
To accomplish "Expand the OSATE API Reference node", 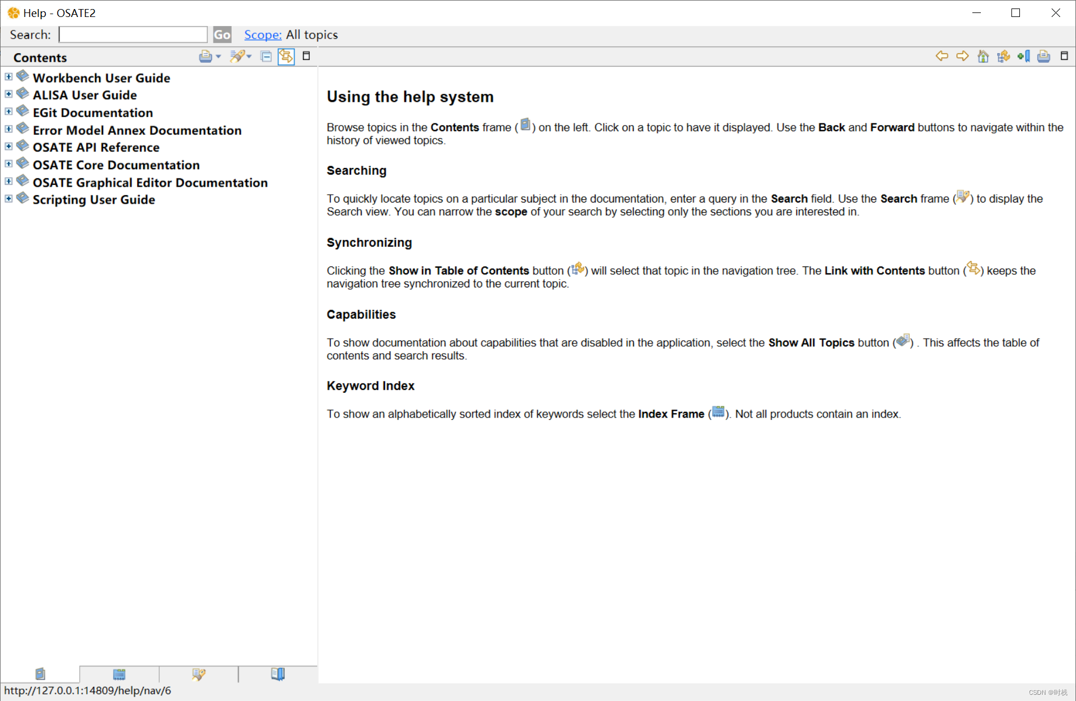I will (8, 146).
